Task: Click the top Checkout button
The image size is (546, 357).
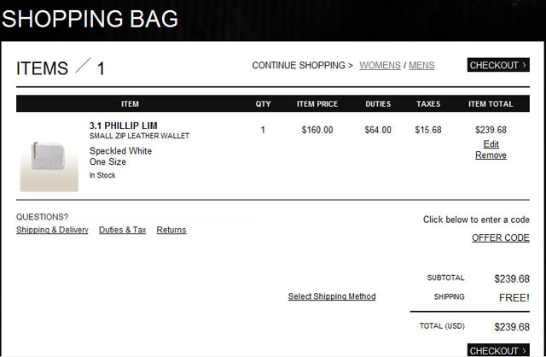Action: [498, 65]
